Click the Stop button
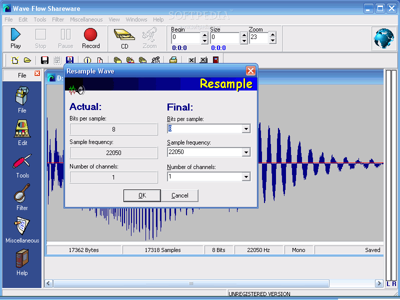The image size is (400, 300). (x=40, y=38)
